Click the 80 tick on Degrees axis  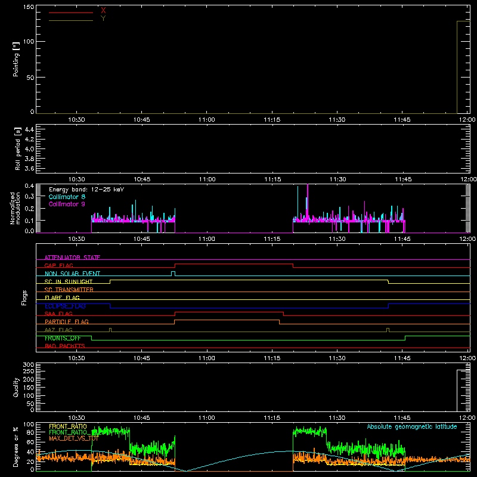30,432
